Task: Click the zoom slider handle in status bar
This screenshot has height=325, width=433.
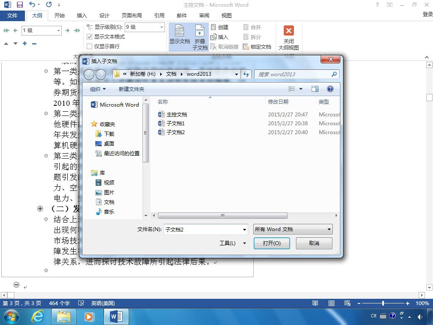Action: point(383,303)
